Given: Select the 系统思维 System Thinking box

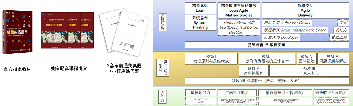Looking at the screenshot, I should pos(200,22).
